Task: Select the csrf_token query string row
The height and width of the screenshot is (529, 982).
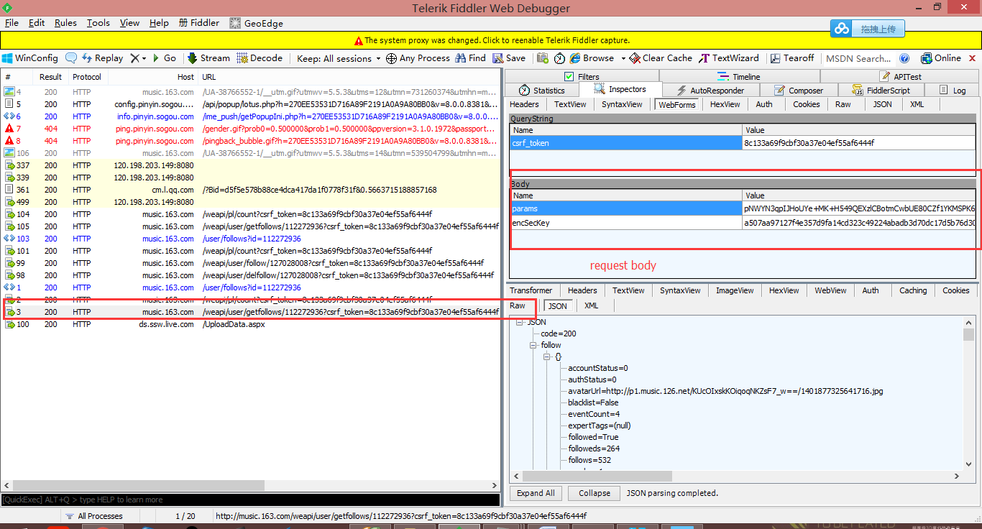Action: (743, 143)
